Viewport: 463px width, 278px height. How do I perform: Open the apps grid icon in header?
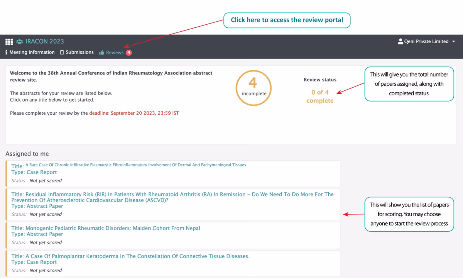tap(8, 41)
